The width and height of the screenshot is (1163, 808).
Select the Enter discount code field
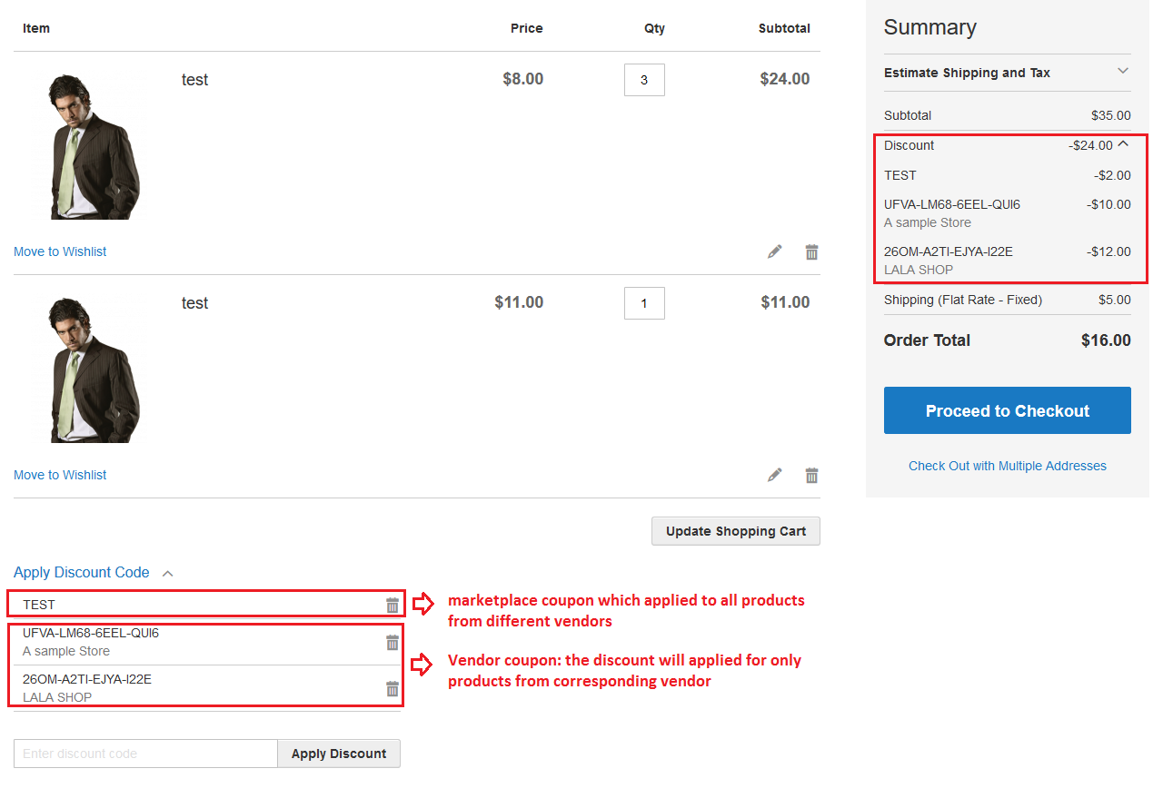pos(145,754)
